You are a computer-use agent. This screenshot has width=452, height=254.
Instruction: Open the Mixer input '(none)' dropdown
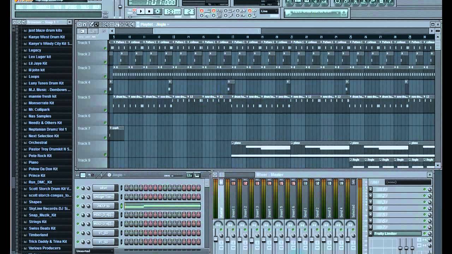[x=408, y=182]
